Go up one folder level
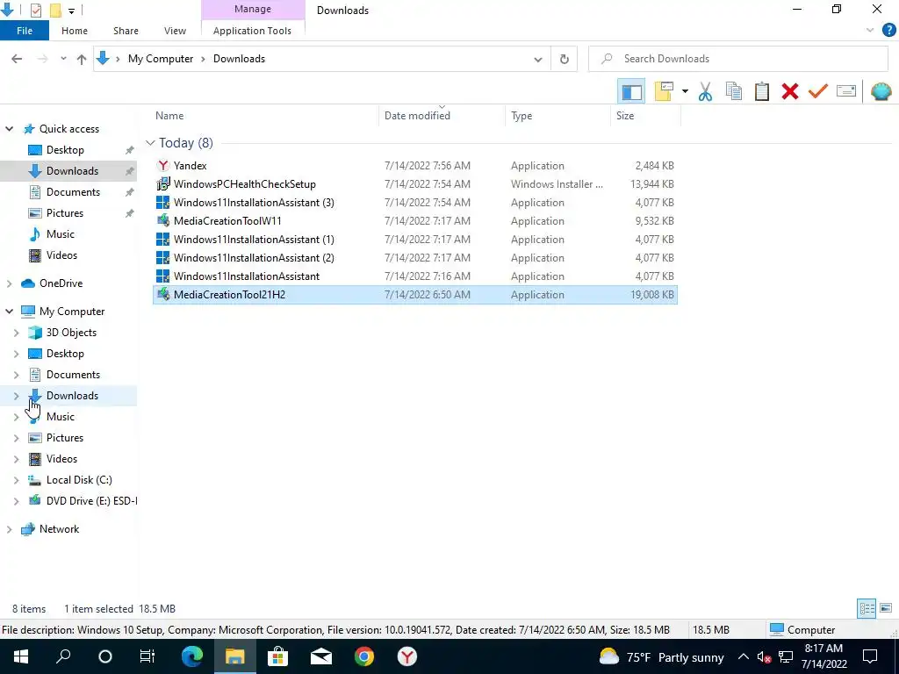 tap(82, 59)
